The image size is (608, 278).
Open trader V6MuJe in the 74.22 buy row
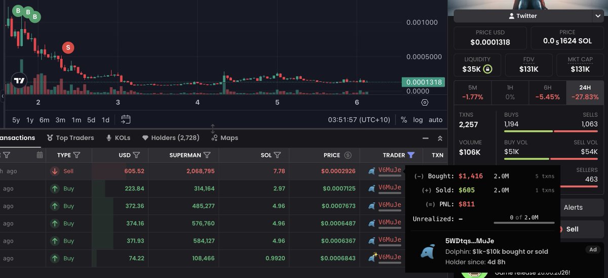390,257
